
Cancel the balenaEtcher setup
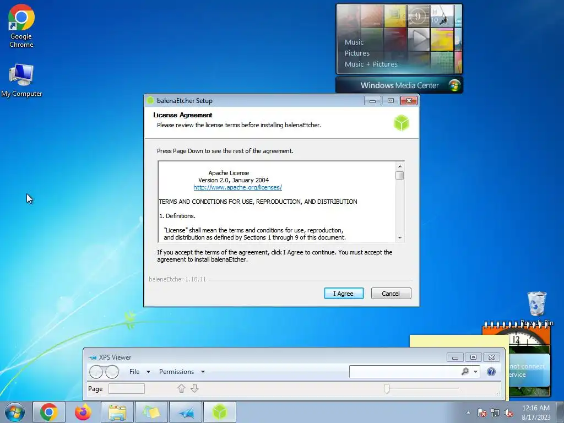[391, 294]
